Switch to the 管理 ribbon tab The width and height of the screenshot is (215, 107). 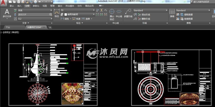(x=52, y=6)
